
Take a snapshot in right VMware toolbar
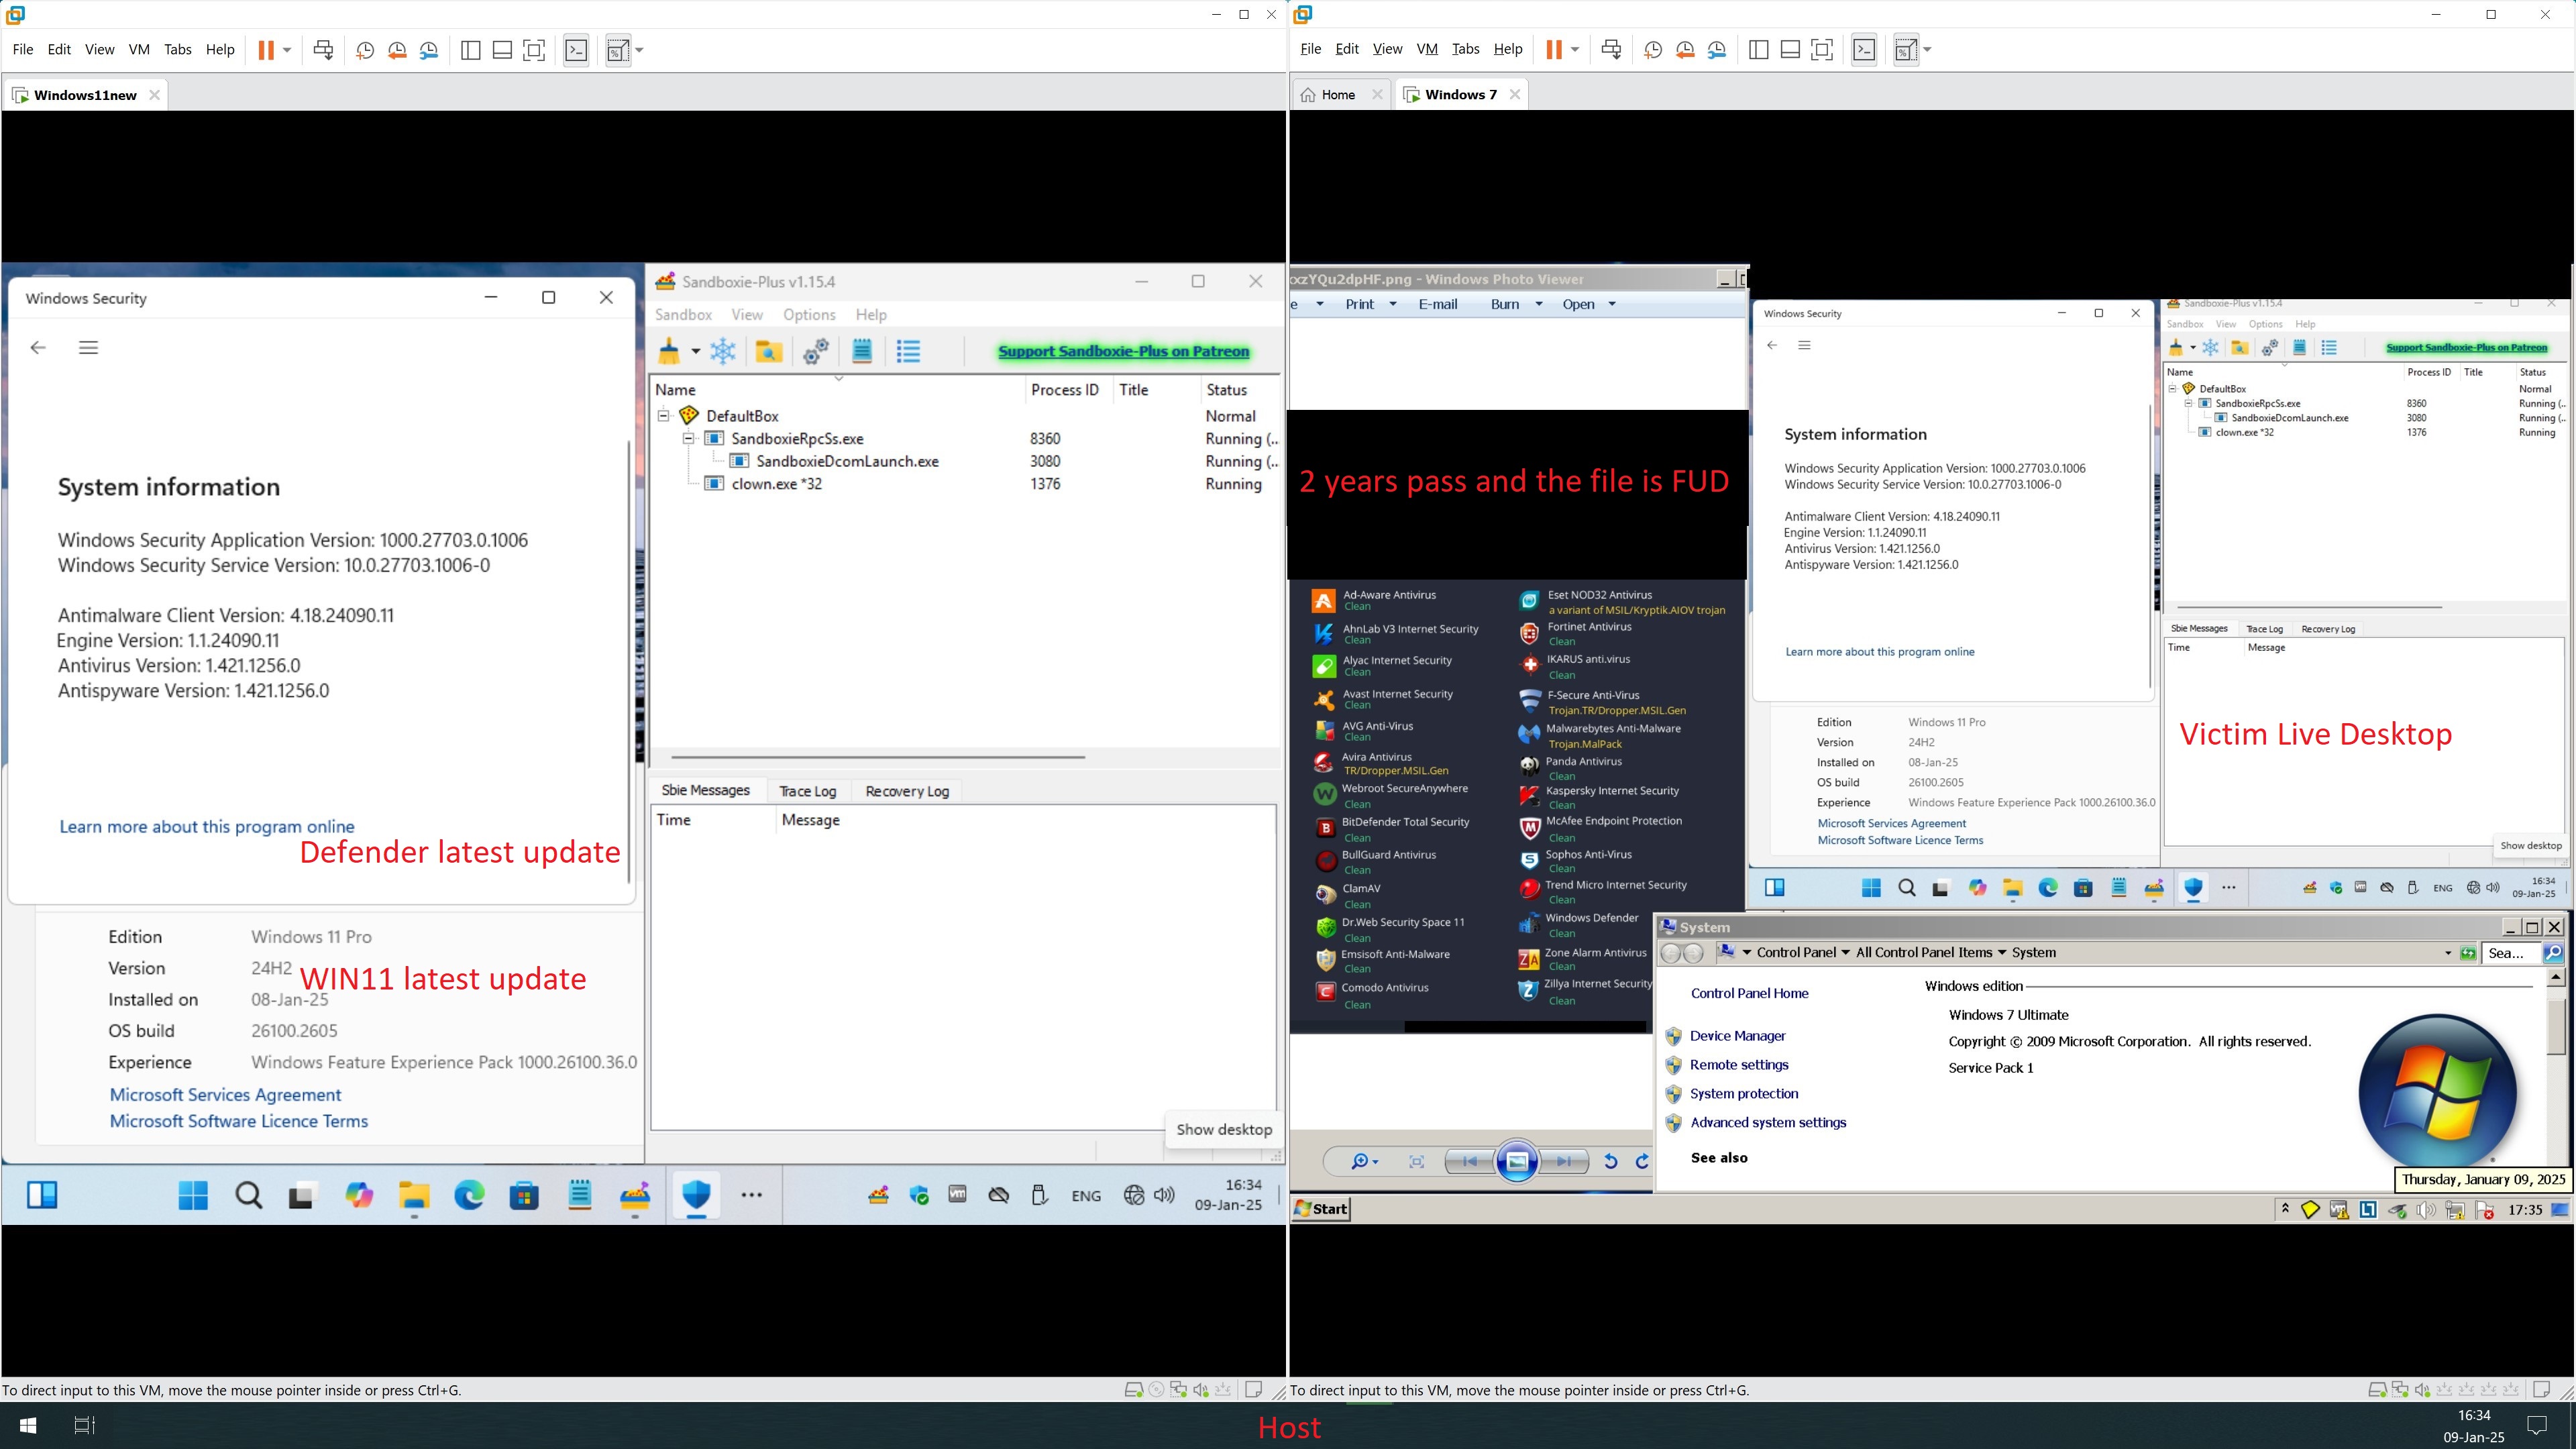(1653, 50)
